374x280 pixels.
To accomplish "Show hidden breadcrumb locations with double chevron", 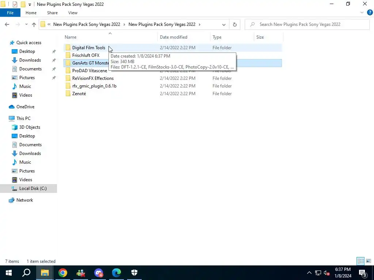I will point(49,24).
